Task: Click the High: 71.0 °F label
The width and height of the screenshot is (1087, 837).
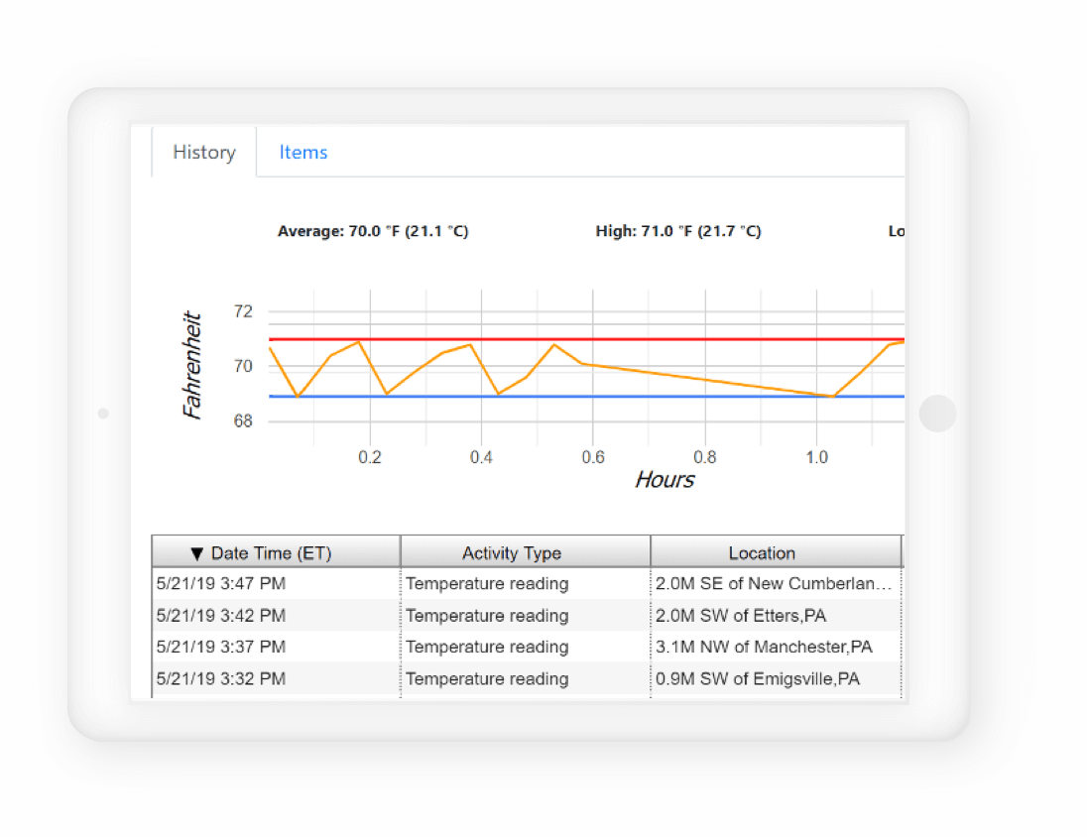Action: click(678, 231)
